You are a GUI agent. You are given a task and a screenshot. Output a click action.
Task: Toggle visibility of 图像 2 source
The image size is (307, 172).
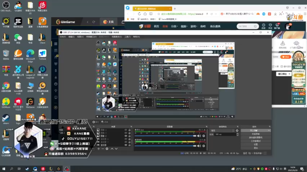point(126,136)
